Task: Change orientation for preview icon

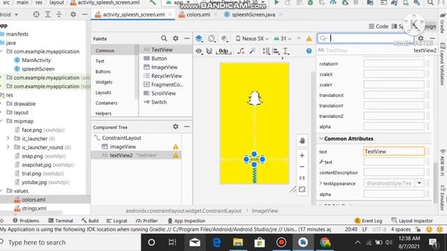Action: coord(212,38)
